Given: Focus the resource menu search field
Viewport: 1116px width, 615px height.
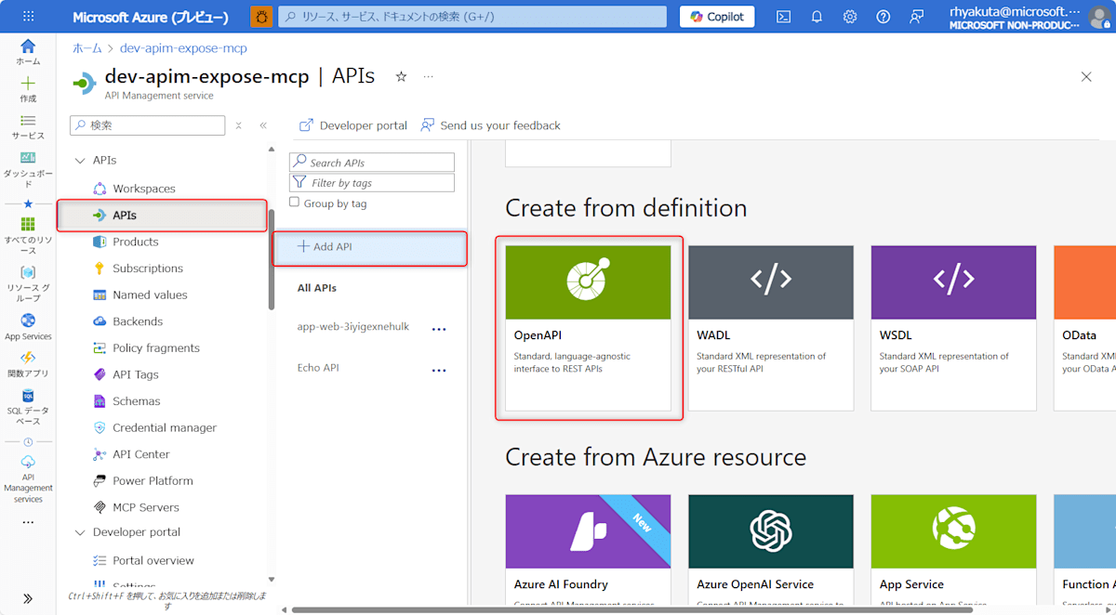Looking at the screenshot, I should click(x=148, y=125).
